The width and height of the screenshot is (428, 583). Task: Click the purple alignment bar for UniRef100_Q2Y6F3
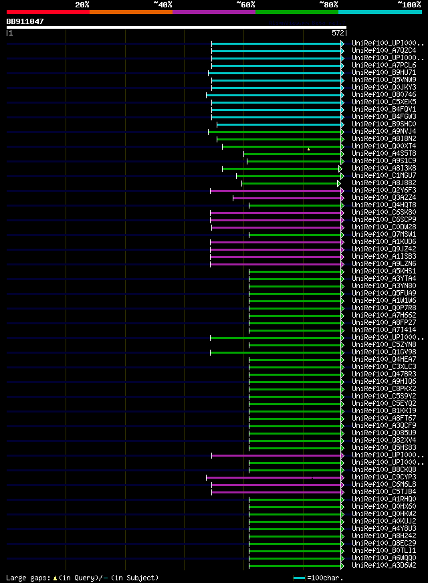tap(278, 191)
